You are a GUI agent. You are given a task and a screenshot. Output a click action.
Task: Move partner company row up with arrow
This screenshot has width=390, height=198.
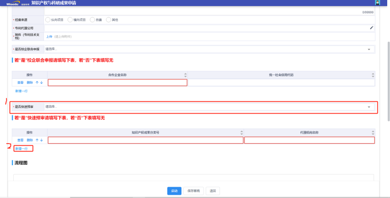37,83
